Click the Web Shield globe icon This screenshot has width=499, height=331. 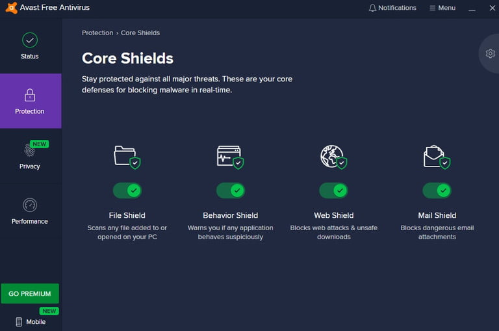coord(333,157)
